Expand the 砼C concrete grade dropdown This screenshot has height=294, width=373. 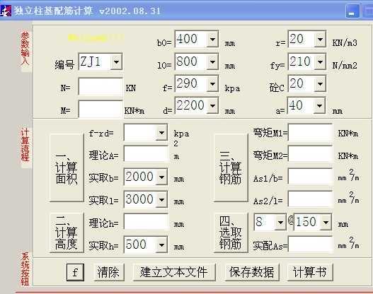pyautogui.click(x=320, y=83)
